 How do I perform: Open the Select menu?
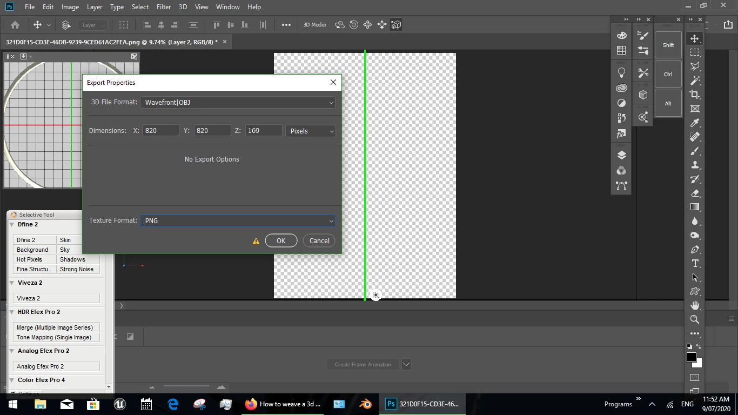140,7
